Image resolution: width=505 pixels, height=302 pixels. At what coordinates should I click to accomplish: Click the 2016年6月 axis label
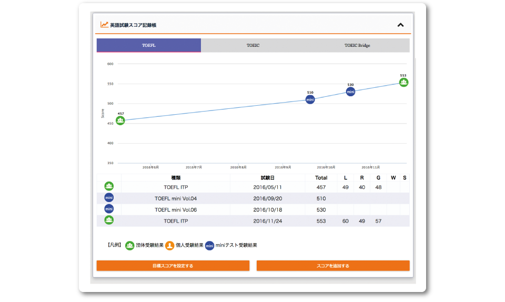151,167
